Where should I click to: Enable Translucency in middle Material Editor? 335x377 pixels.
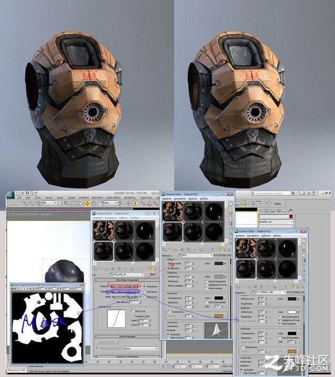tap(169, 312)
